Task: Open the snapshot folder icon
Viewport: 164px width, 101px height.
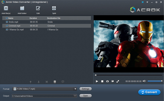Action: point(113,81)
